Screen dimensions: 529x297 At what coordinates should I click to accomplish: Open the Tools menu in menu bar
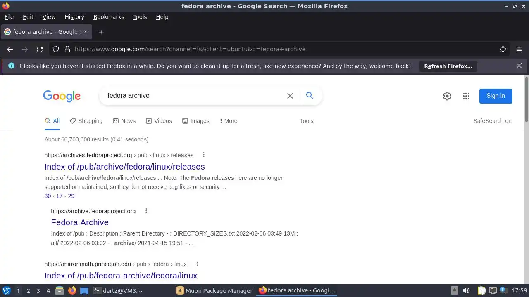[x=140, y=17]
